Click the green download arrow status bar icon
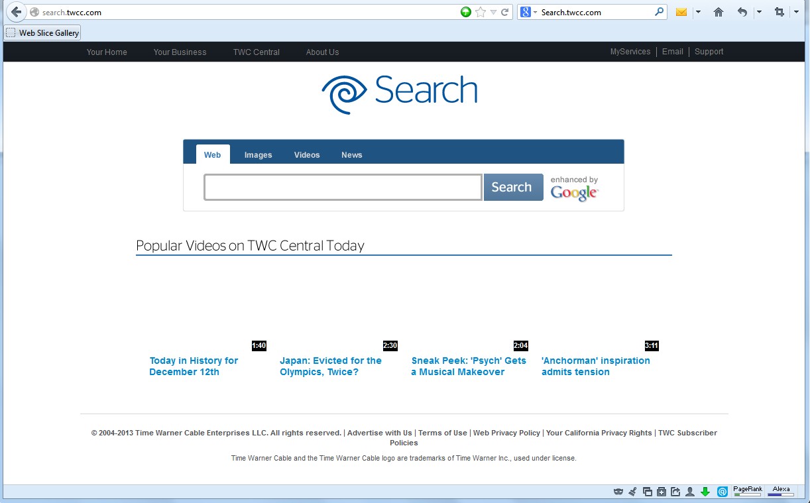810x503 pixels. pyautogui.click(x=705, y=492)
